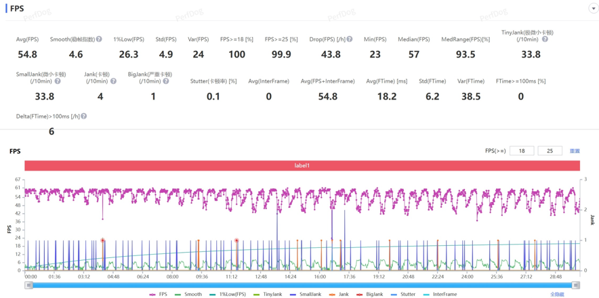Open the Delta(FTime)>100ms help icon
Image resolution: width=599 pixels, height=298 pixels.
[83, 116]
